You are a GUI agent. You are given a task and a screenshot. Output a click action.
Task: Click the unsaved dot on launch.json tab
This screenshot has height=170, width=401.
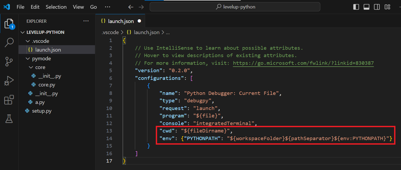(x=139, y=21)
